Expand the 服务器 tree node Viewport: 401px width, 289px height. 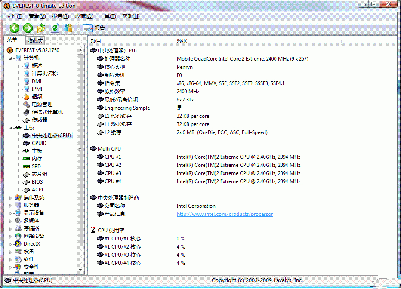10,206
